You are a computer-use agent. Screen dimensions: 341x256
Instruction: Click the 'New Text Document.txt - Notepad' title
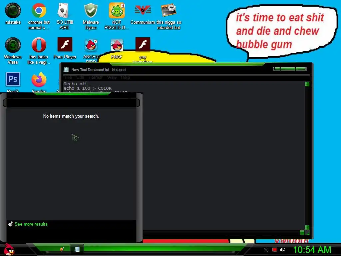tap(99, 70)
